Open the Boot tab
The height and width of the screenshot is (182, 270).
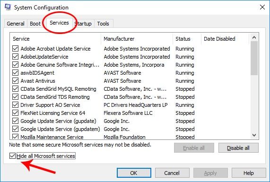click(x=35, y=24)
